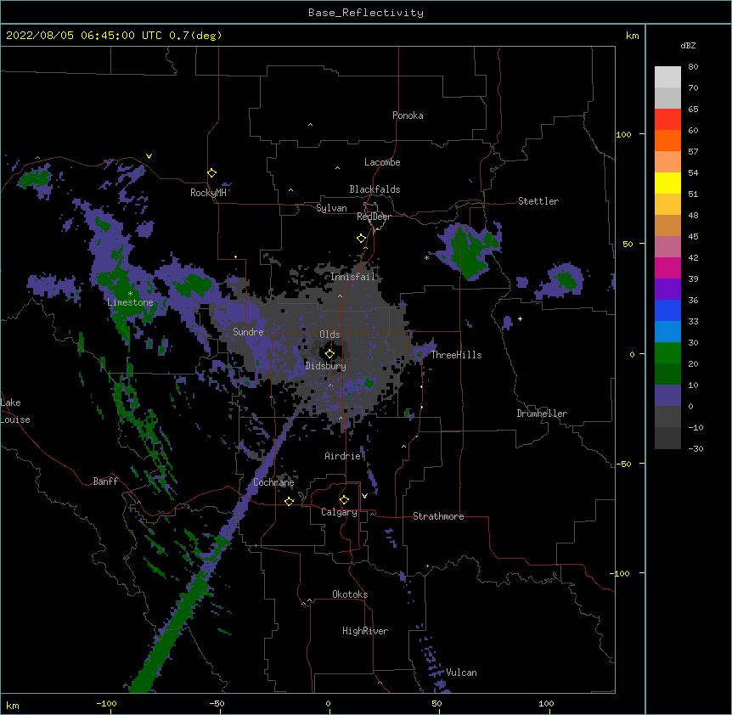The height and width of the screenshot is (715, 732).
Task: Click the Blackfalds city label
Action: [374, 189]
